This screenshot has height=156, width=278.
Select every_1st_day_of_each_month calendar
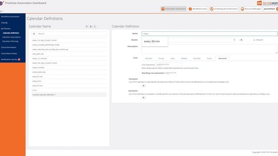[x=69, y=40]
